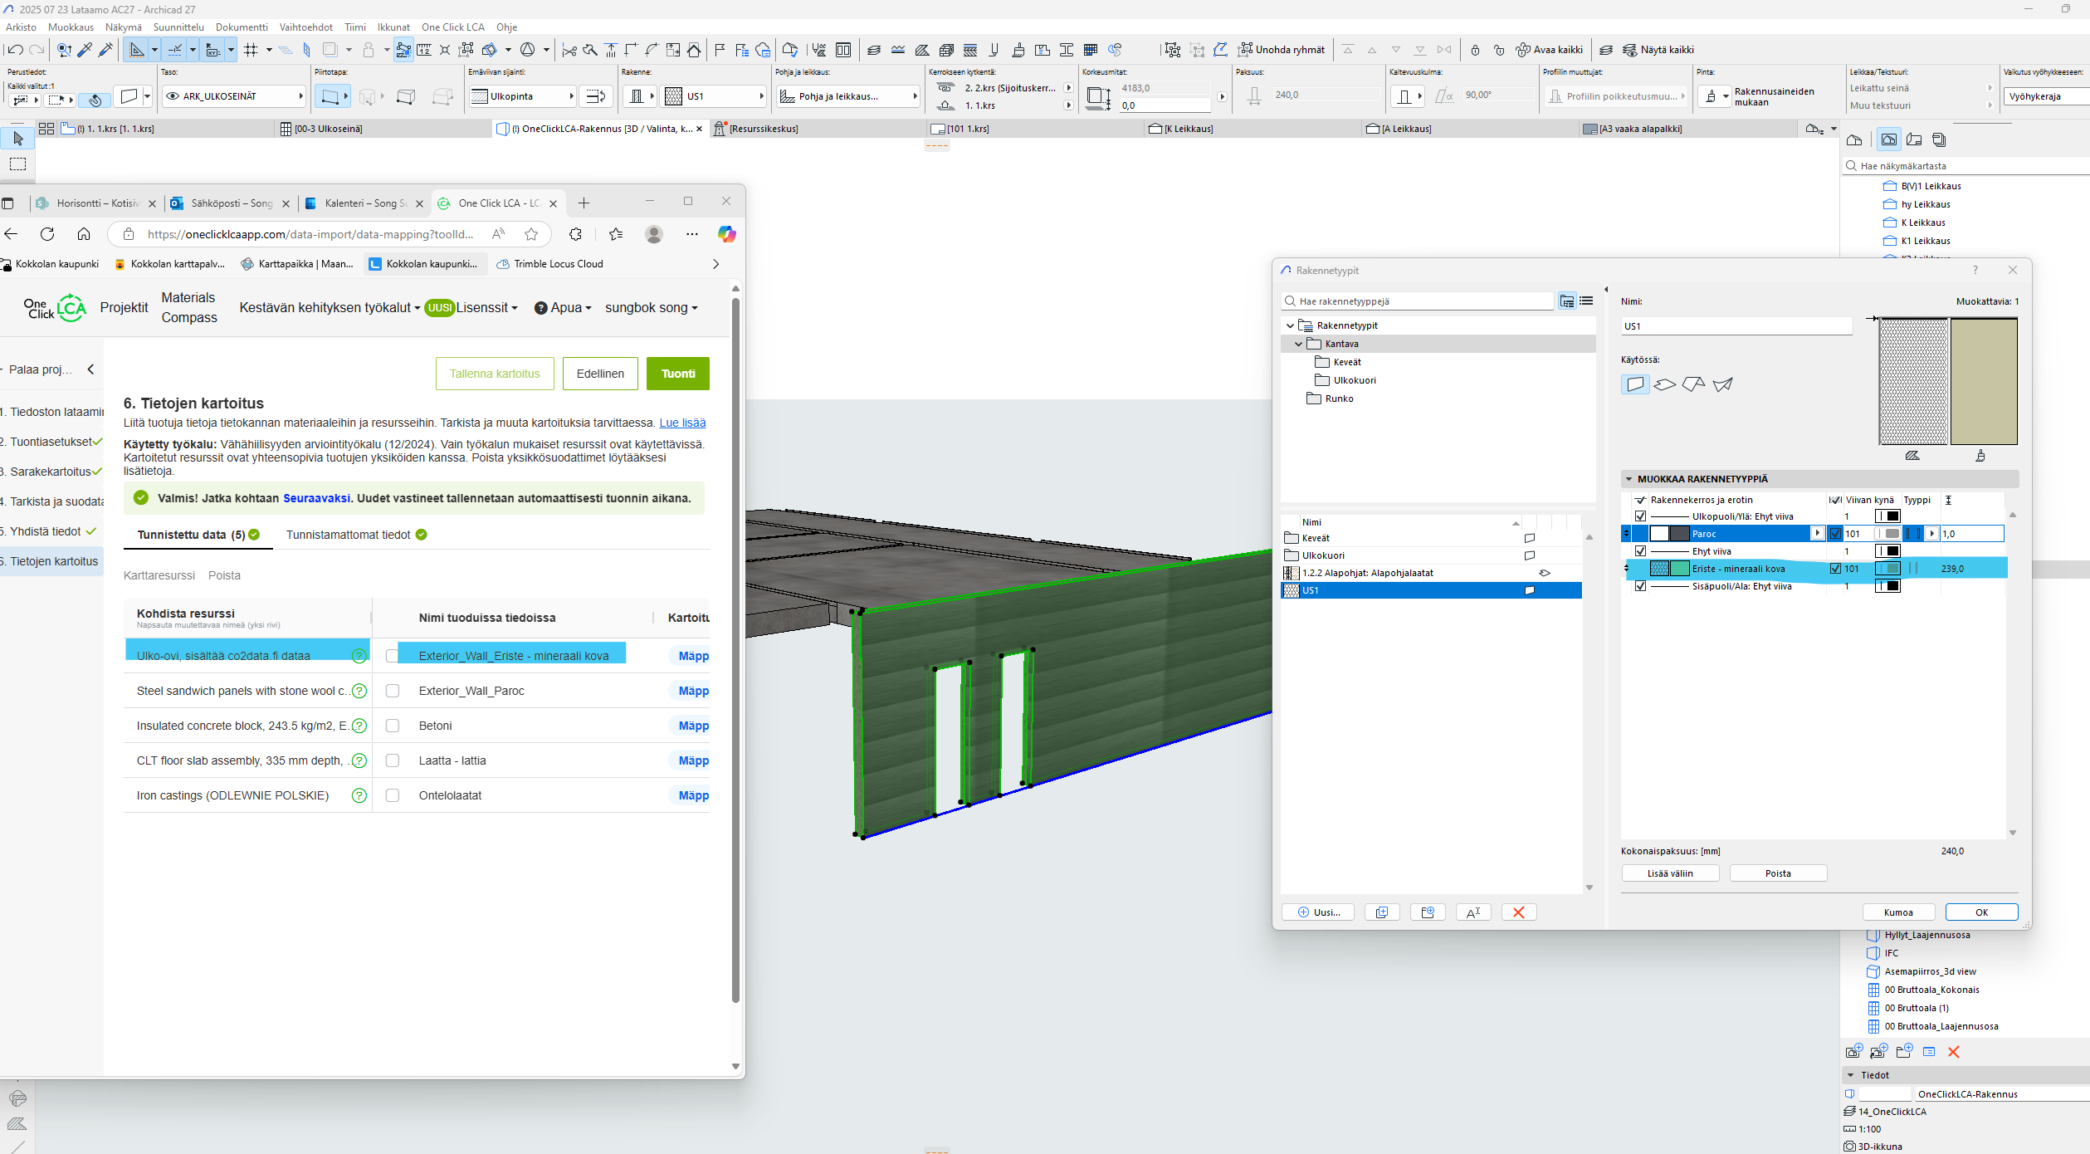Click the roof usage icon under Käytössä
The image size is (2090, 1154).
tap(1693, 384)
